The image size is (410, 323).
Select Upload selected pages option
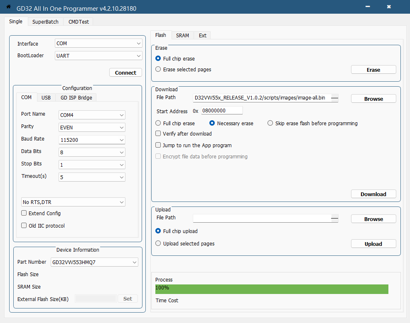coord(158,243)
